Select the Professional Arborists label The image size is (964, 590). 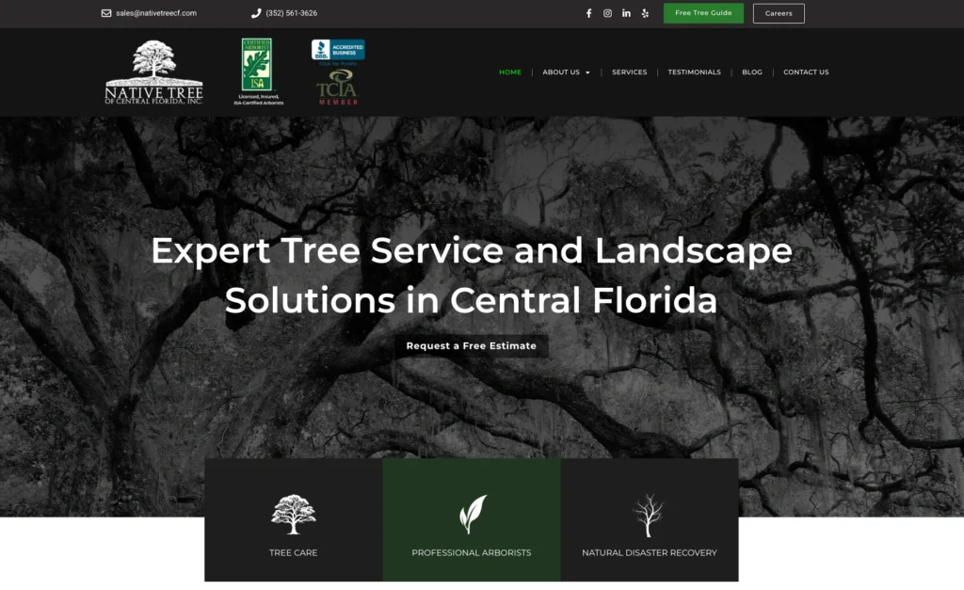(x=472, y=552)
